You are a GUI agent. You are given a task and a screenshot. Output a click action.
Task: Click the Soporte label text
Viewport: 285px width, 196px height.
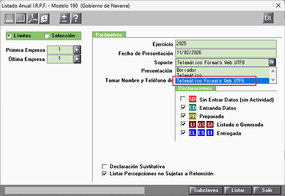[x=163, y=63]
